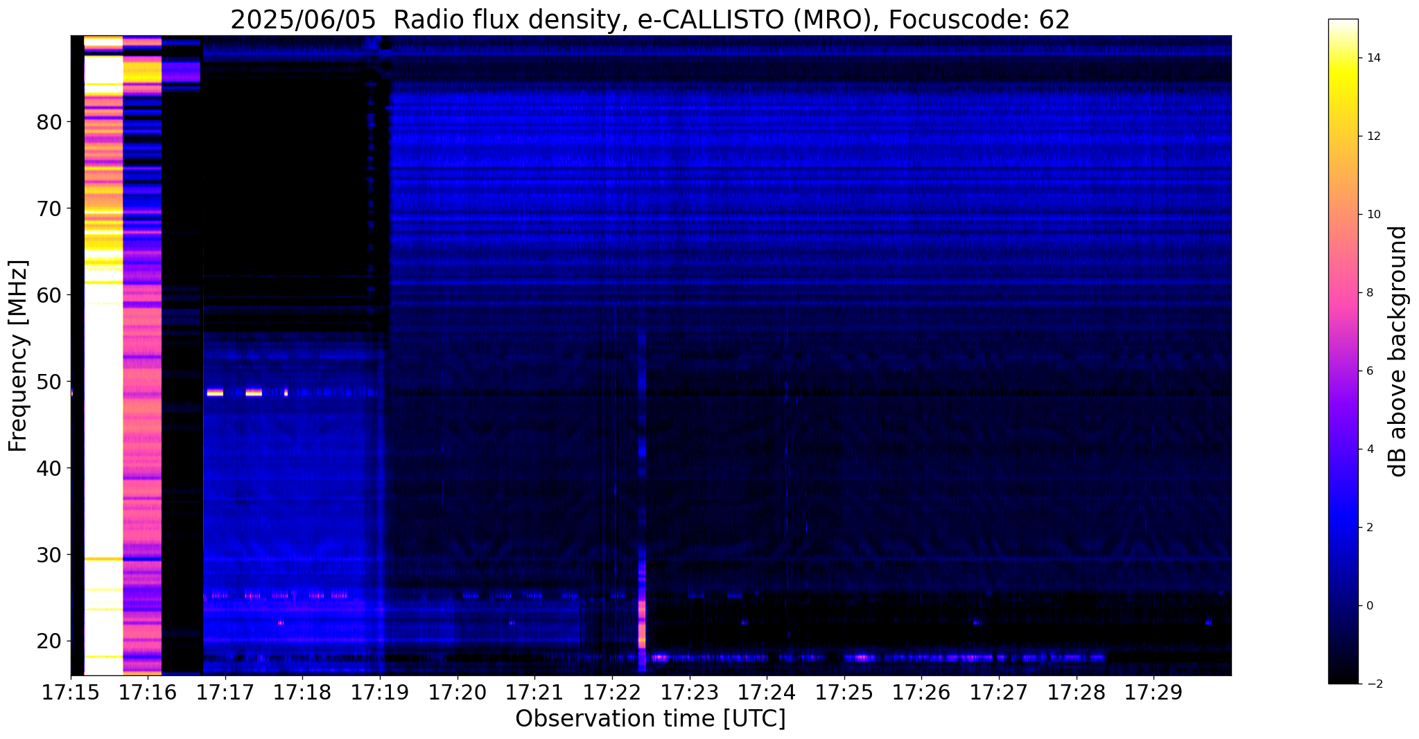1419x739 pixels.
Task: Click the colorbar tick label 10
Action: click(1373, 215)
